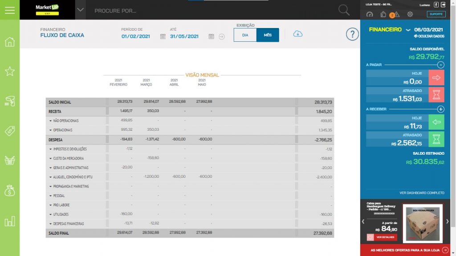Edit the end date 31/05/2021
This screenshot has height=256, width=456.
pyautogui.click(x=184, y=36)
